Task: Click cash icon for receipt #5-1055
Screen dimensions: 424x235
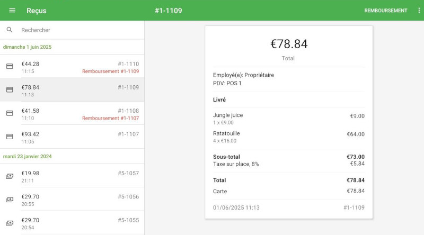Action: click(x=10, y=223)
